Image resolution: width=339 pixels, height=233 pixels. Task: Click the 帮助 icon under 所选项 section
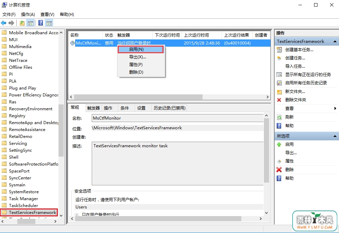279,178
